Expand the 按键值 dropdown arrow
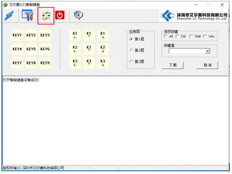The image size is (232, 174). point(207,51)
